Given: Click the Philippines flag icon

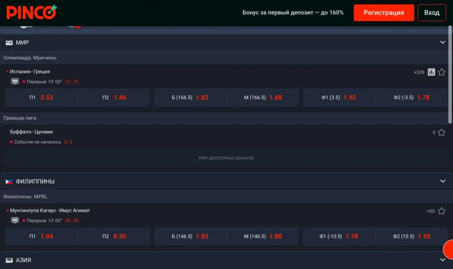Looking at the screenshot, I should 9,181.
